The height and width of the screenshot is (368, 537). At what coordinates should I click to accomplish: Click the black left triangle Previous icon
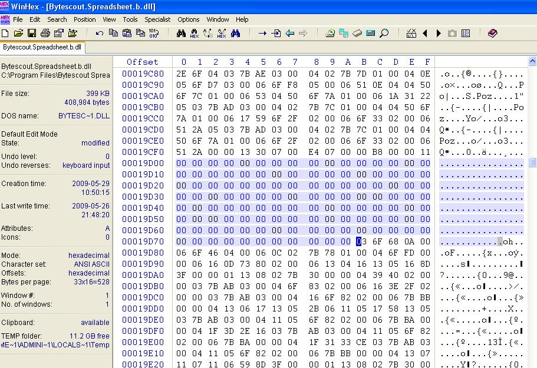point(425,33)
